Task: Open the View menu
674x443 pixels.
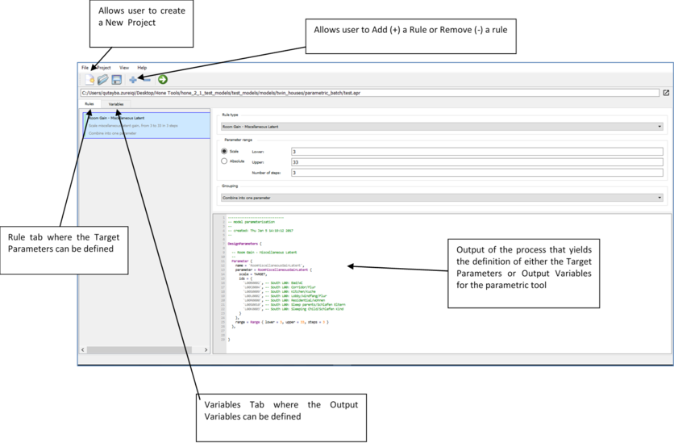Action: click(x=124, y=68)
